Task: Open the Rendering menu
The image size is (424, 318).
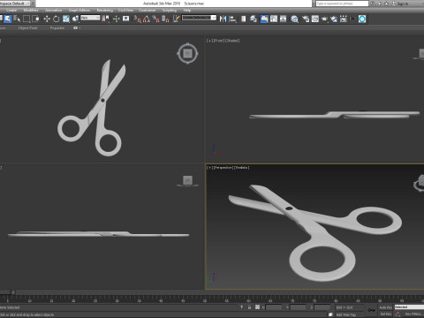Action: (105, 11)
